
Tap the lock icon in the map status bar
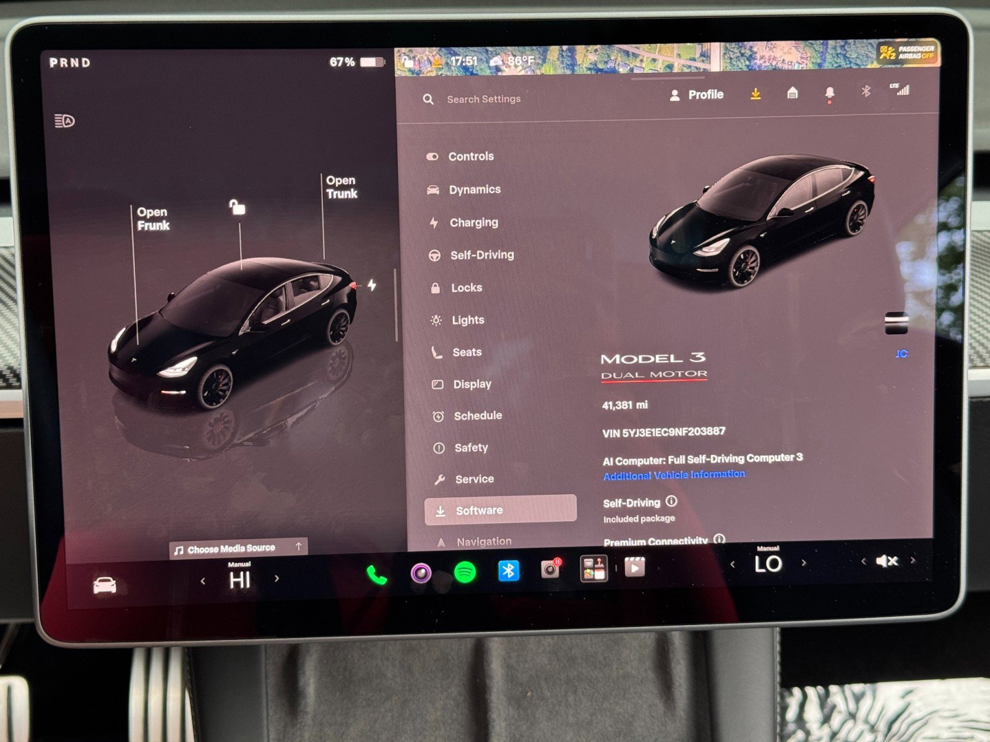click(x=408, y=61)
